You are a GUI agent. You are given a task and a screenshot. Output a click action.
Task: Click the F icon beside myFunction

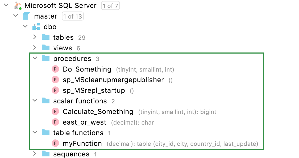55,143
